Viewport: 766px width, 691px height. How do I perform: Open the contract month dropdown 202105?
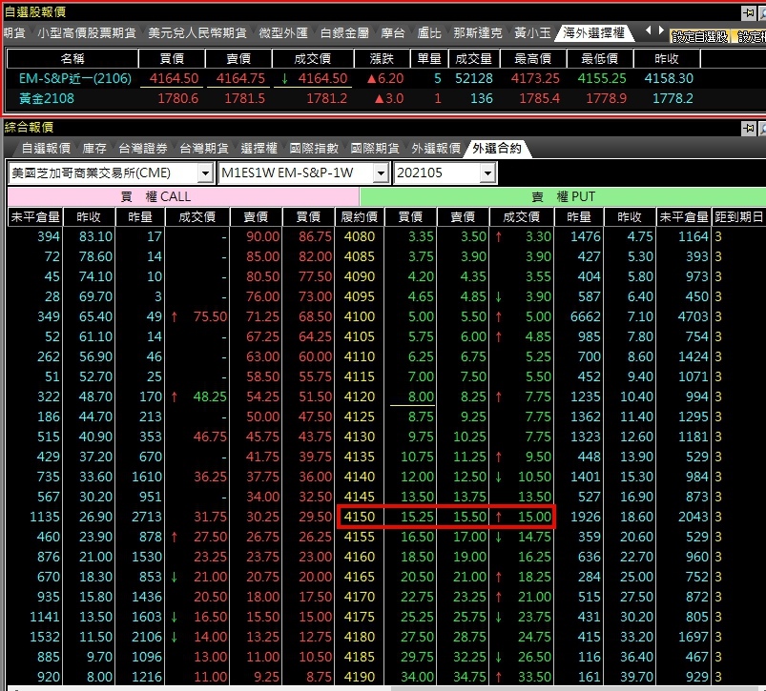[x=487, y=173]
